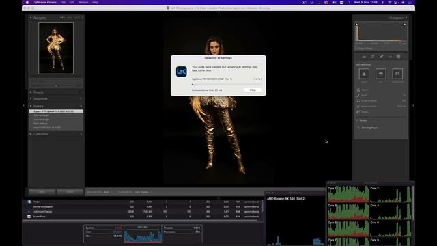The height and width of the screenshot is (246, 437).
Task: Collapse the Navigator panel
Action: tap(31, 18)
